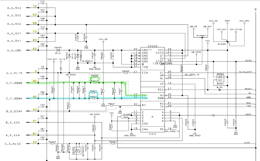The width and height of the screenshot is (260, 161).
Task: Click highlighted pin number 90
Action: point(35,81)
